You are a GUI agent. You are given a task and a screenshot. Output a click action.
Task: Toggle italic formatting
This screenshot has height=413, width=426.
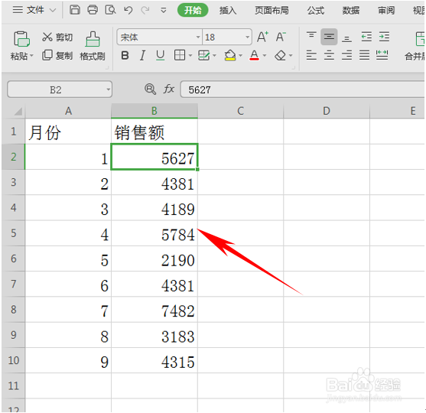(x=142, y=55)
